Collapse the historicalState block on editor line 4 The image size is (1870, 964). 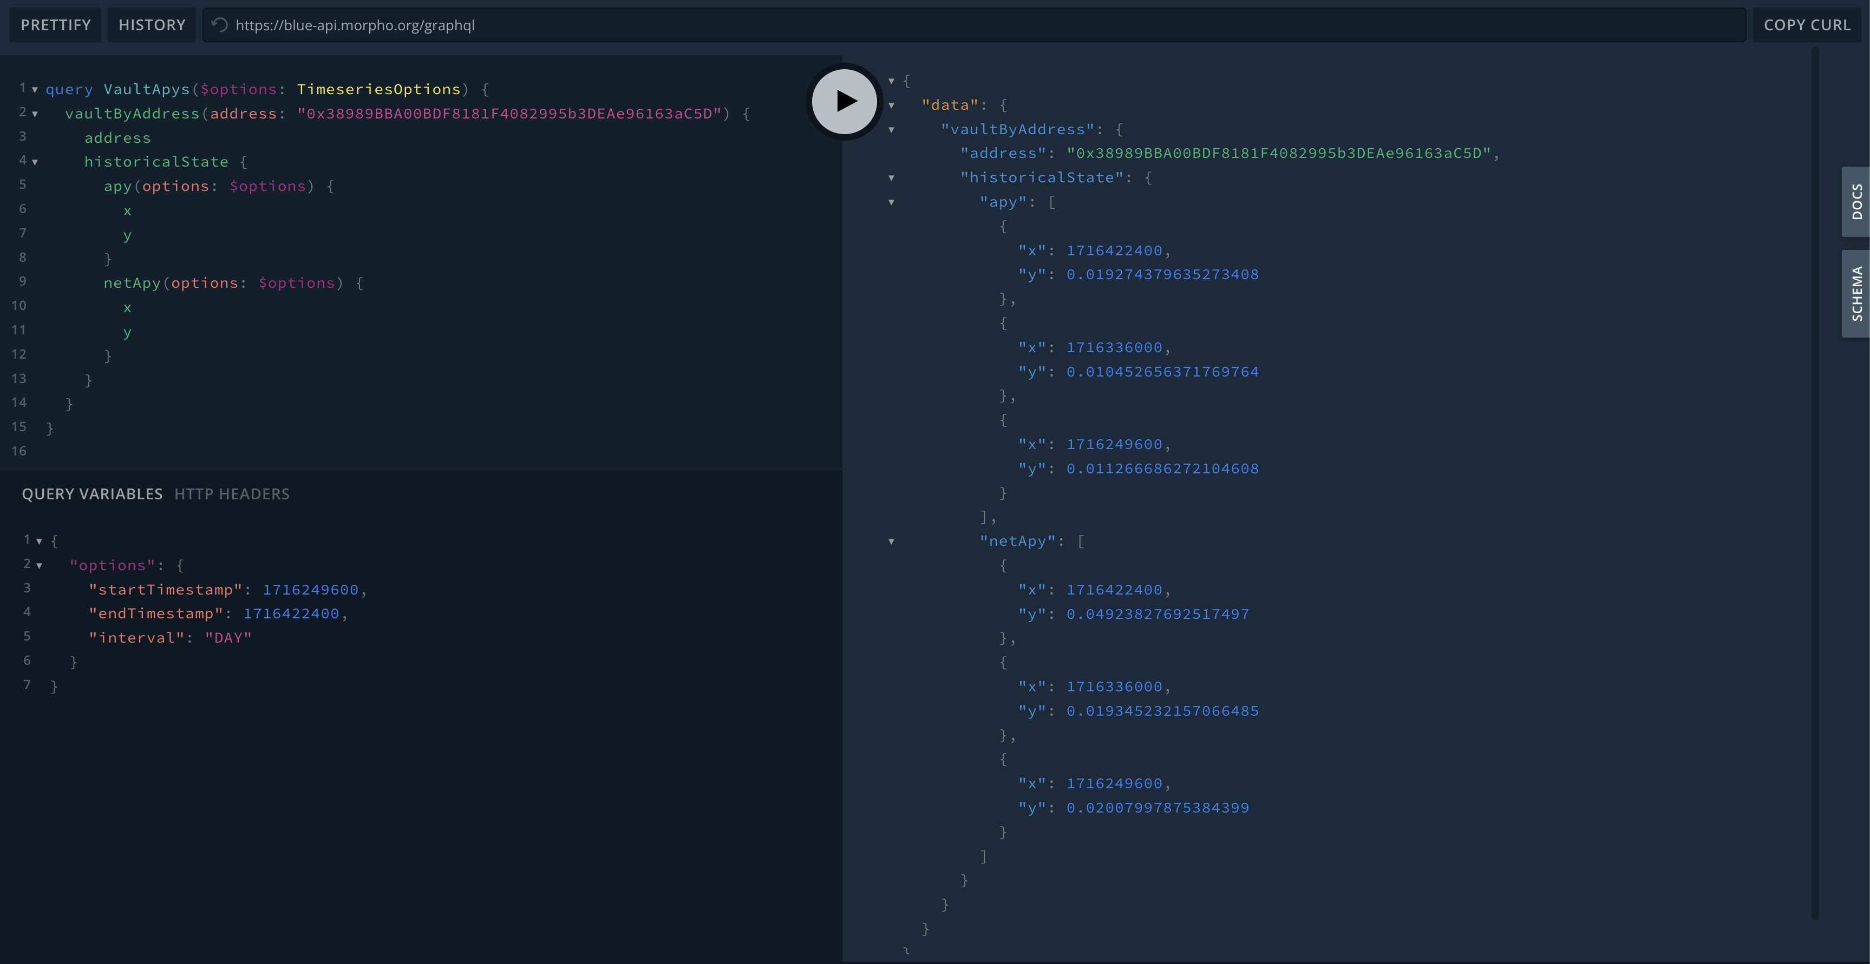(x=35, y=162)
